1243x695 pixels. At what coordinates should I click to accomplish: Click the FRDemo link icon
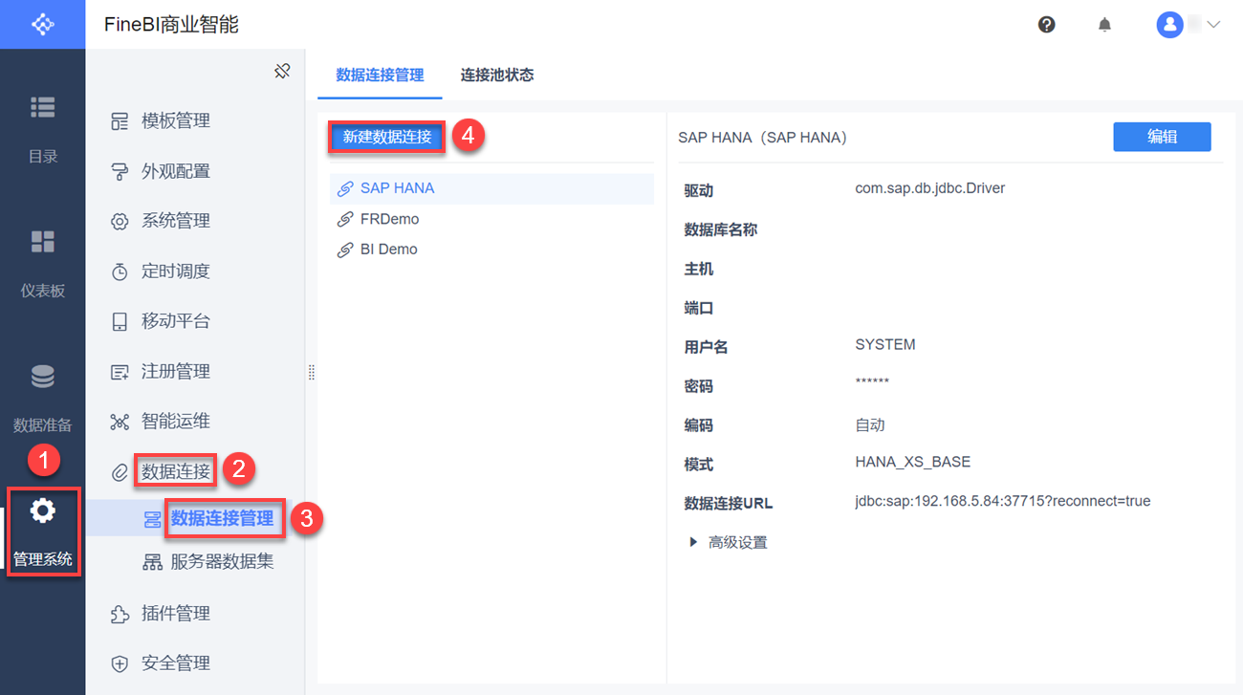point(345,219)
